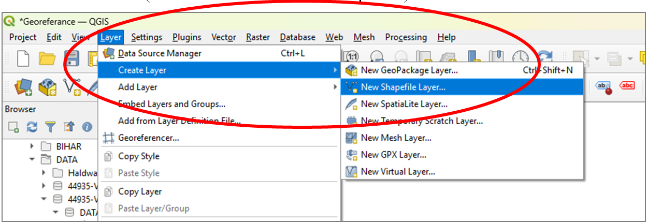Open dropdown arrow next to Select by Value icon
Image resolution: width=647 pixels, height=223 pixels.
630,58
